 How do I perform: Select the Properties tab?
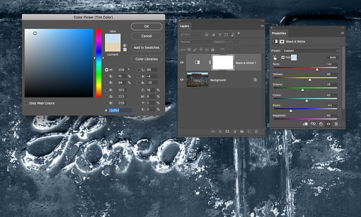[x=279, y=34]
